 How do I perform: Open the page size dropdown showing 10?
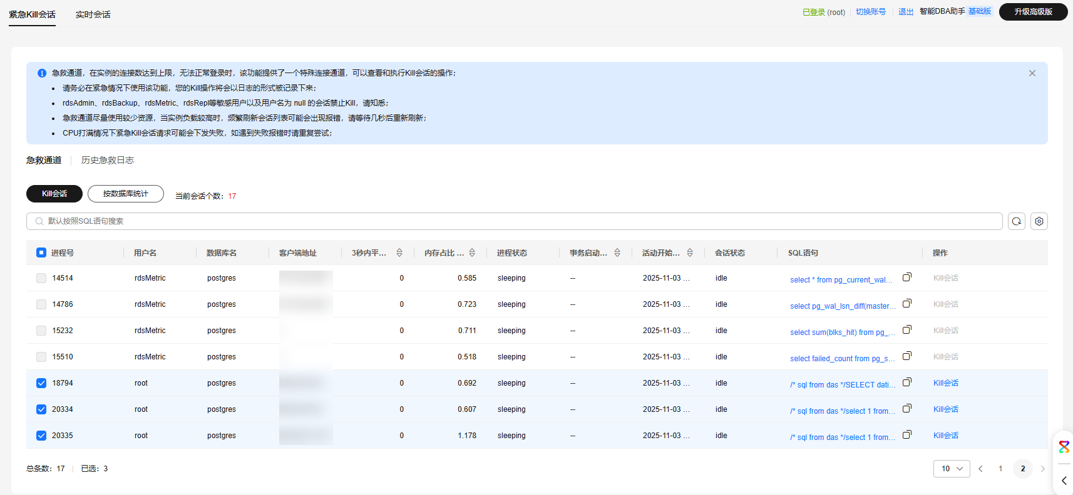(952, 469)
